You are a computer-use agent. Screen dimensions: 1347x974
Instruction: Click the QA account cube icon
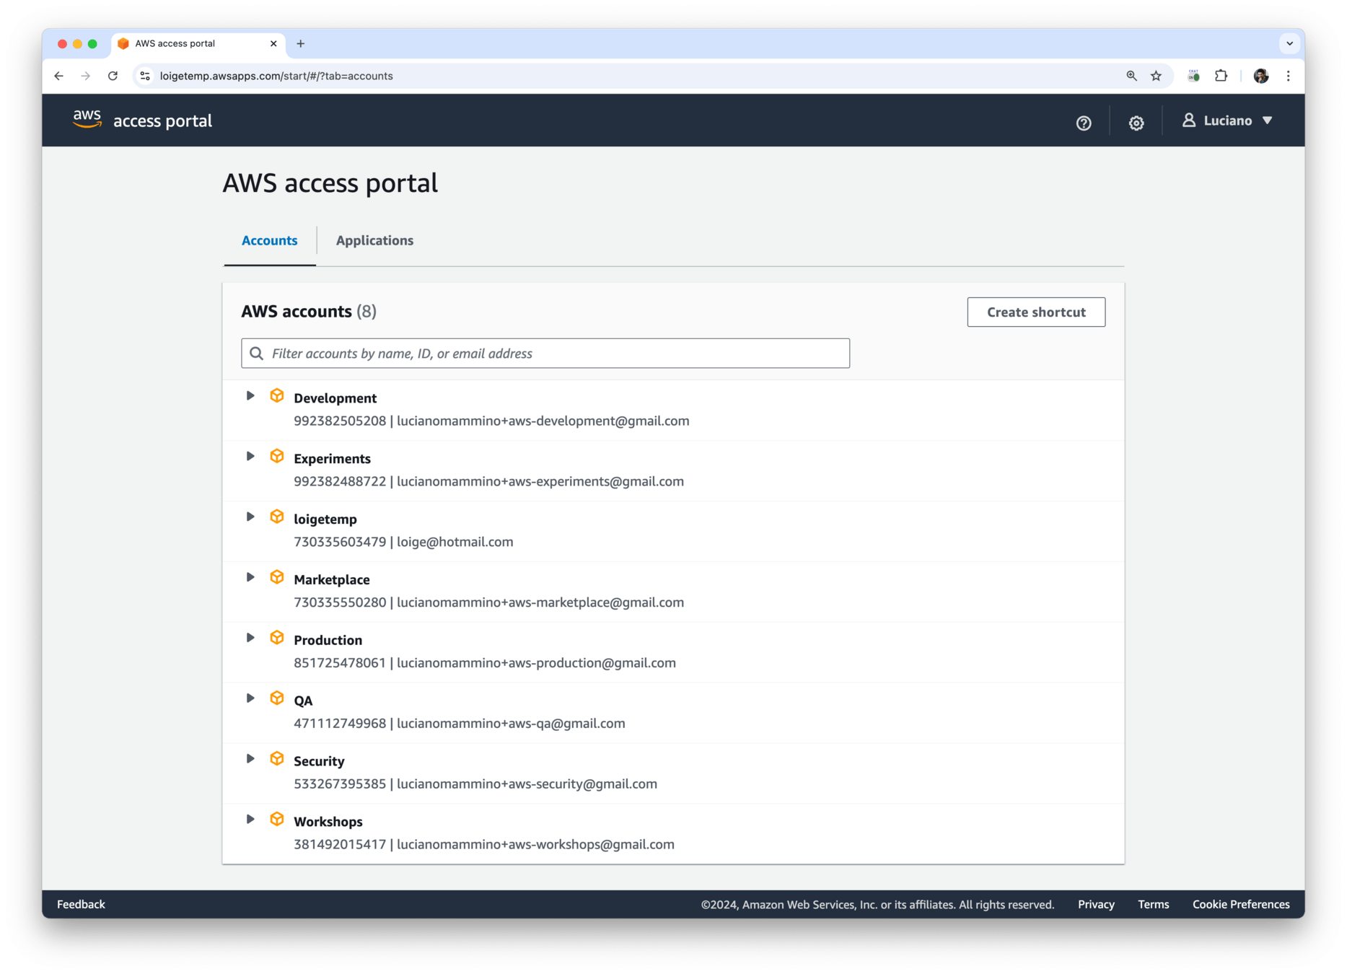click(x=277, y=699)
